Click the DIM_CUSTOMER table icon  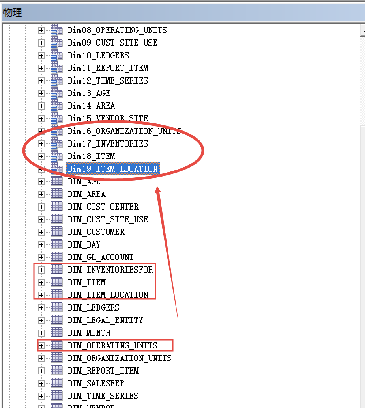pyautogui.click(x=57, y=232)
